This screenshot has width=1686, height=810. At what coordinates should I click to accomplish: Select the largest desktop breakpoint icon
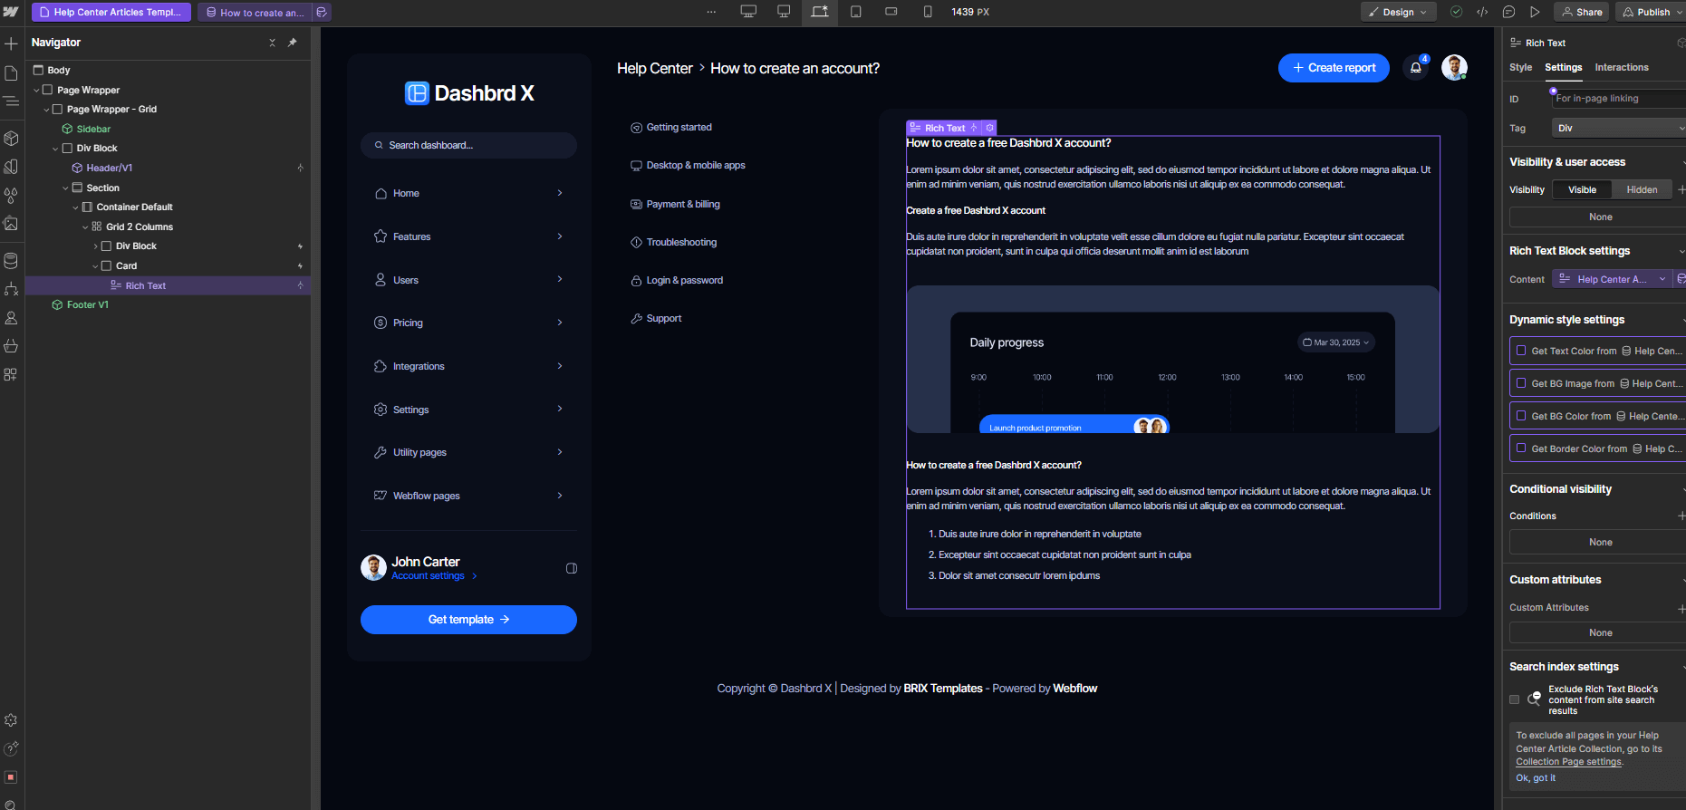coord(748,12)
